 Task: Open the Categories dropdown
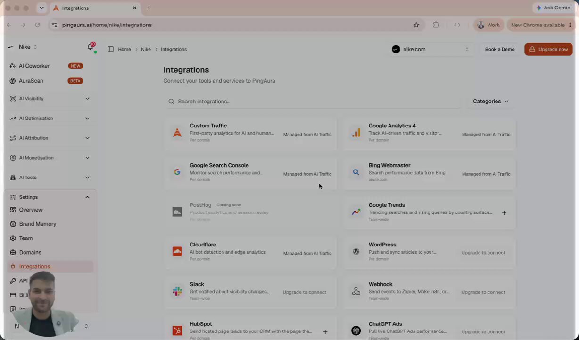pos(490,102)
